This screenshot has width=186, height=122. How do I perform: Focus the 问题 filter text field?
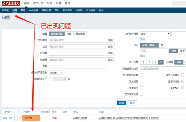coord(77,66)
